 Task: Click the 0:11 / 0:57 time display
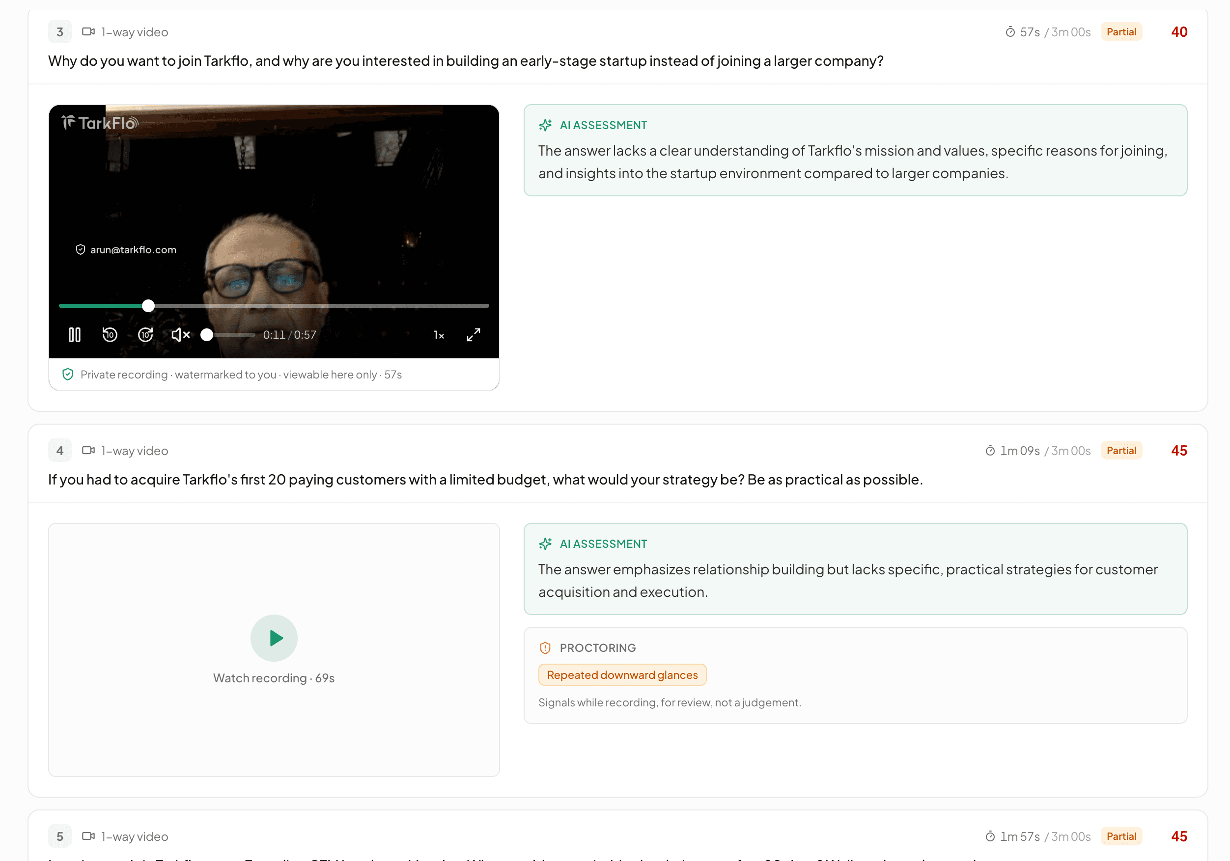tap(289, 335)
